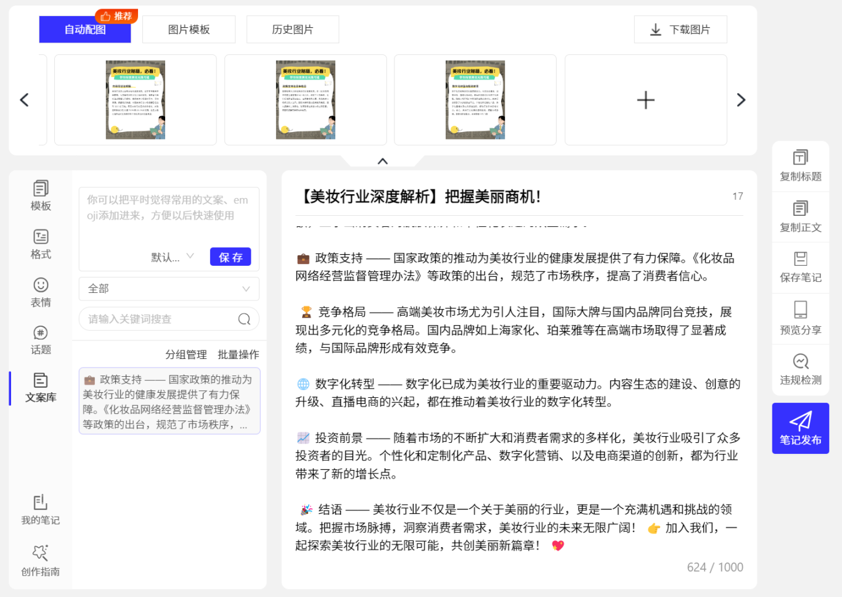Open the 表情 emoji panel
The width and height of the screenshot is (842, 597).
coord(41,292)
